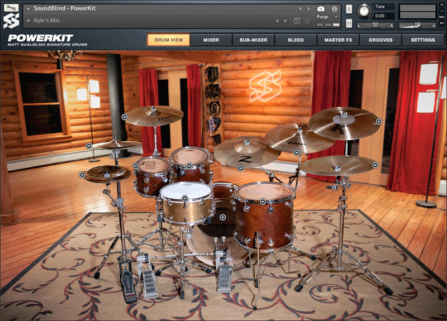
Task: Click the save snapshot floppy disk icon
Action: point(297,21)
